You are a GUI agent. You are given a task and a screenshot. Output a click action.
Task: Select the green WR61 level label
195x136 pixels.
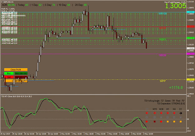coord(163,39)
